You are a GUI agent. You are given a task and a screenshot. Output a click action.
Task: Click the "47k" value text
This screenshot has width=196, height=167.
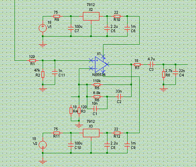pos(37,70)
